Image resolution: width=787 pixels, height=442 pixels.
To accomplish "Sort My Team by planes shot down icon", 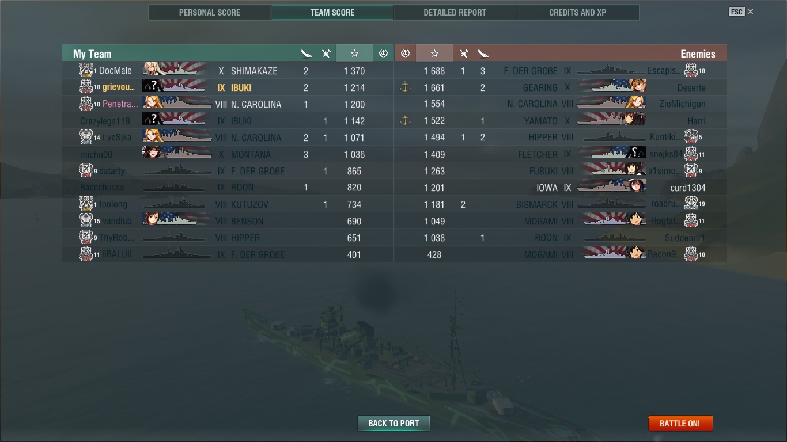I will [326, 54].
